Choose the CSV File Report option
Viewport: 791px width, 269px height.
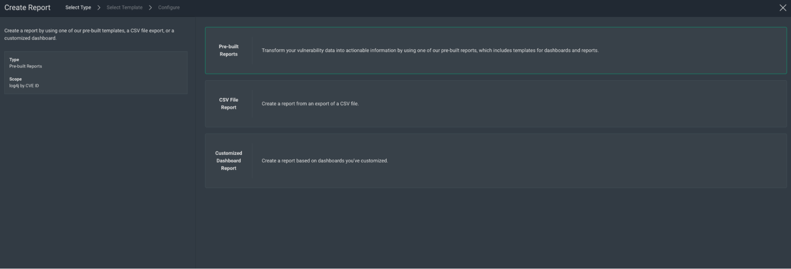tap(228, 104)
